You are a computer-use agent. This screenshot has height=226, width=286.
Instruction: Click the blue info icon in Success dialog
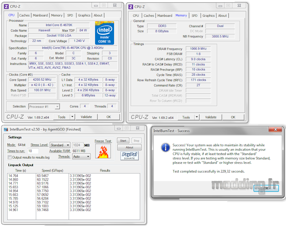tap(166, 147)
